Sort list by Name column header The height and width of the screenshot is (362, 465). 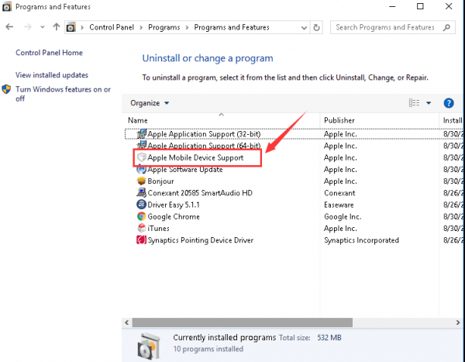(x=138, y=120)
